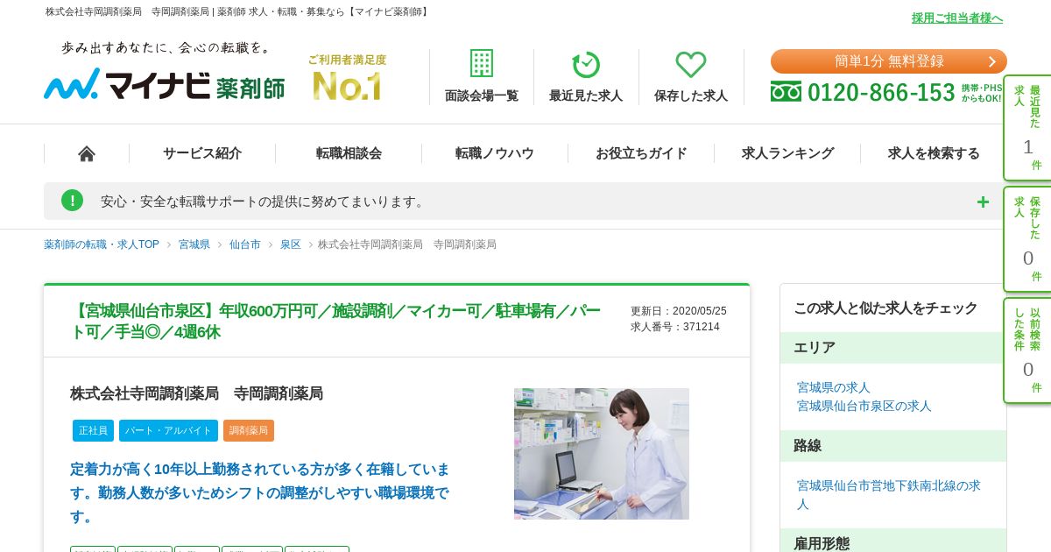1051x552 pixels.
Task: Click the green exclamation notice icon
Action: click(x=72, y=201)
